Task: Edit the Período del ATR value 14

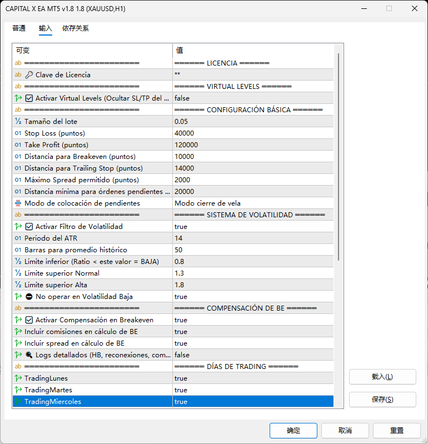Action: (253, 238)
